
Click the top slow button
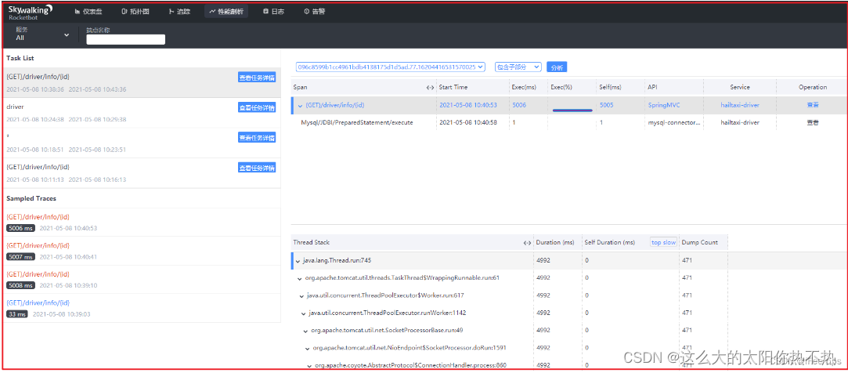tap(663, 243)
